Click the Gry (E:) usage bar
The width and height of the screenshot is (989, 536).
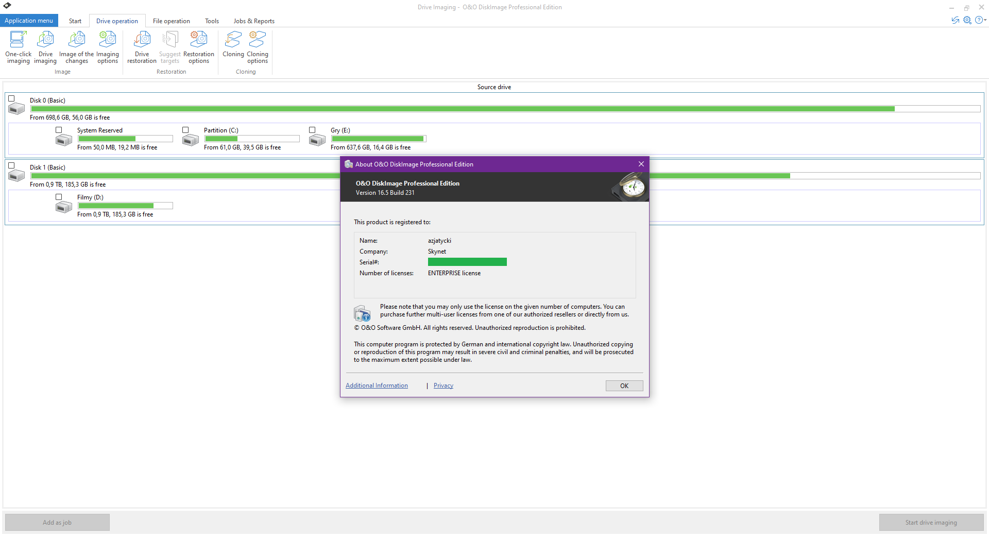click(379, 139)
